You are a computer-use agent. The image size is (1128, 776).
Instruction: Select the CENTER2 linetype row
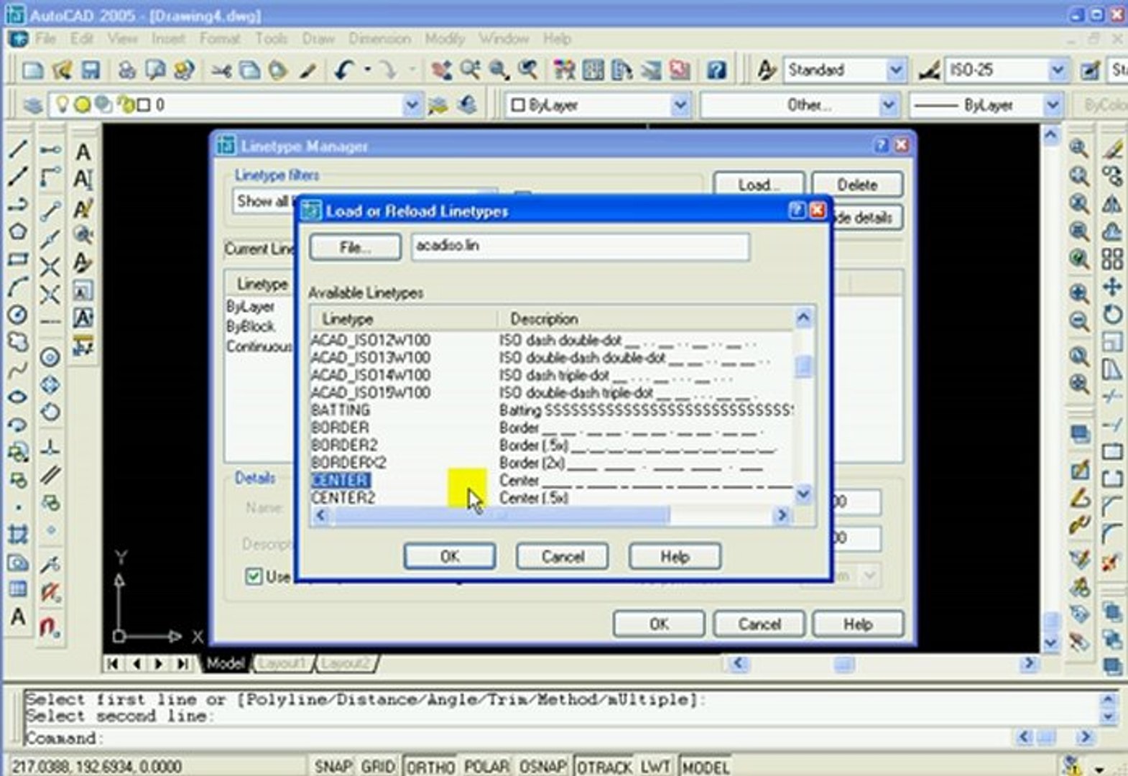pos(552,498)
